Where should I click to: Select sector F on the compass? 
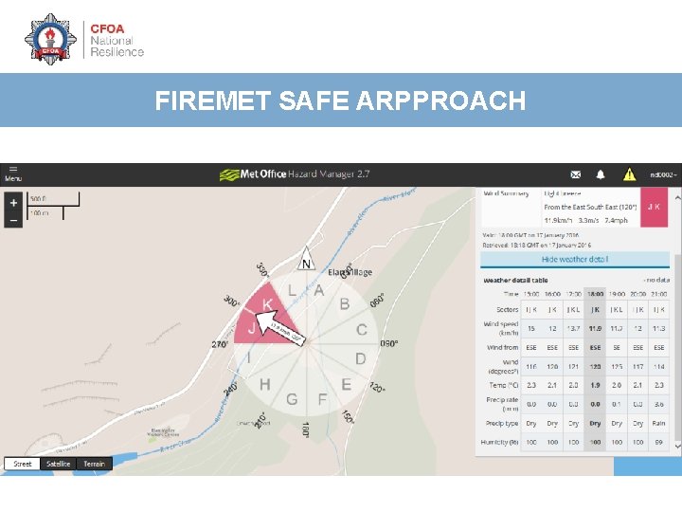322,399
